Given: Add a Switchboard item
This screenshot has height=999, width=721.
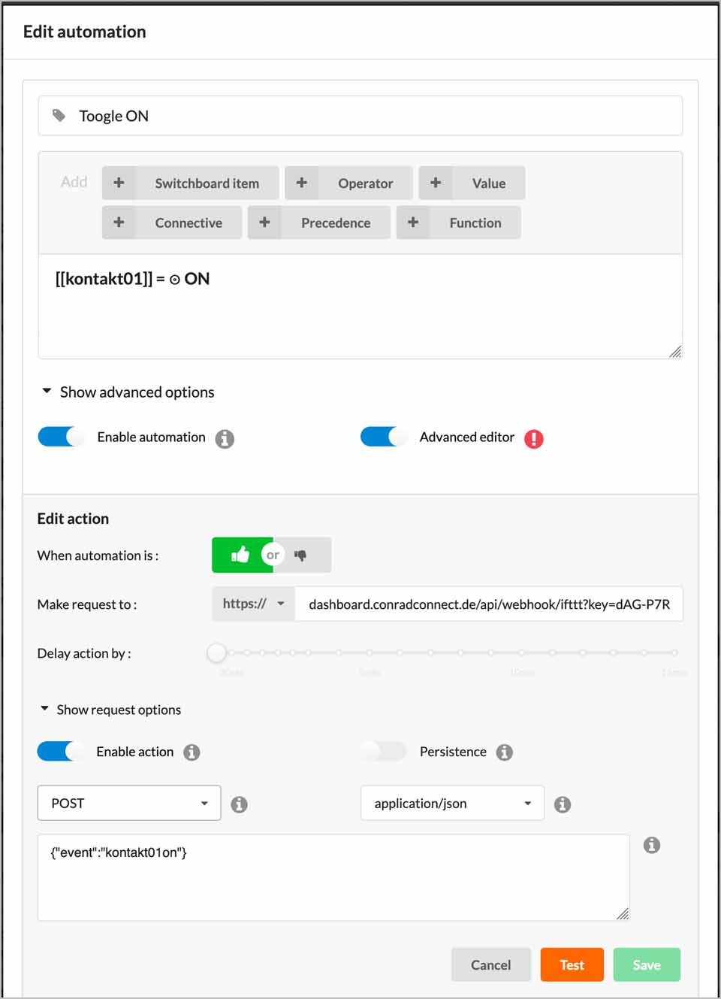Looking at the screenshot, I should pyautogui.click(x=191, y=183).
